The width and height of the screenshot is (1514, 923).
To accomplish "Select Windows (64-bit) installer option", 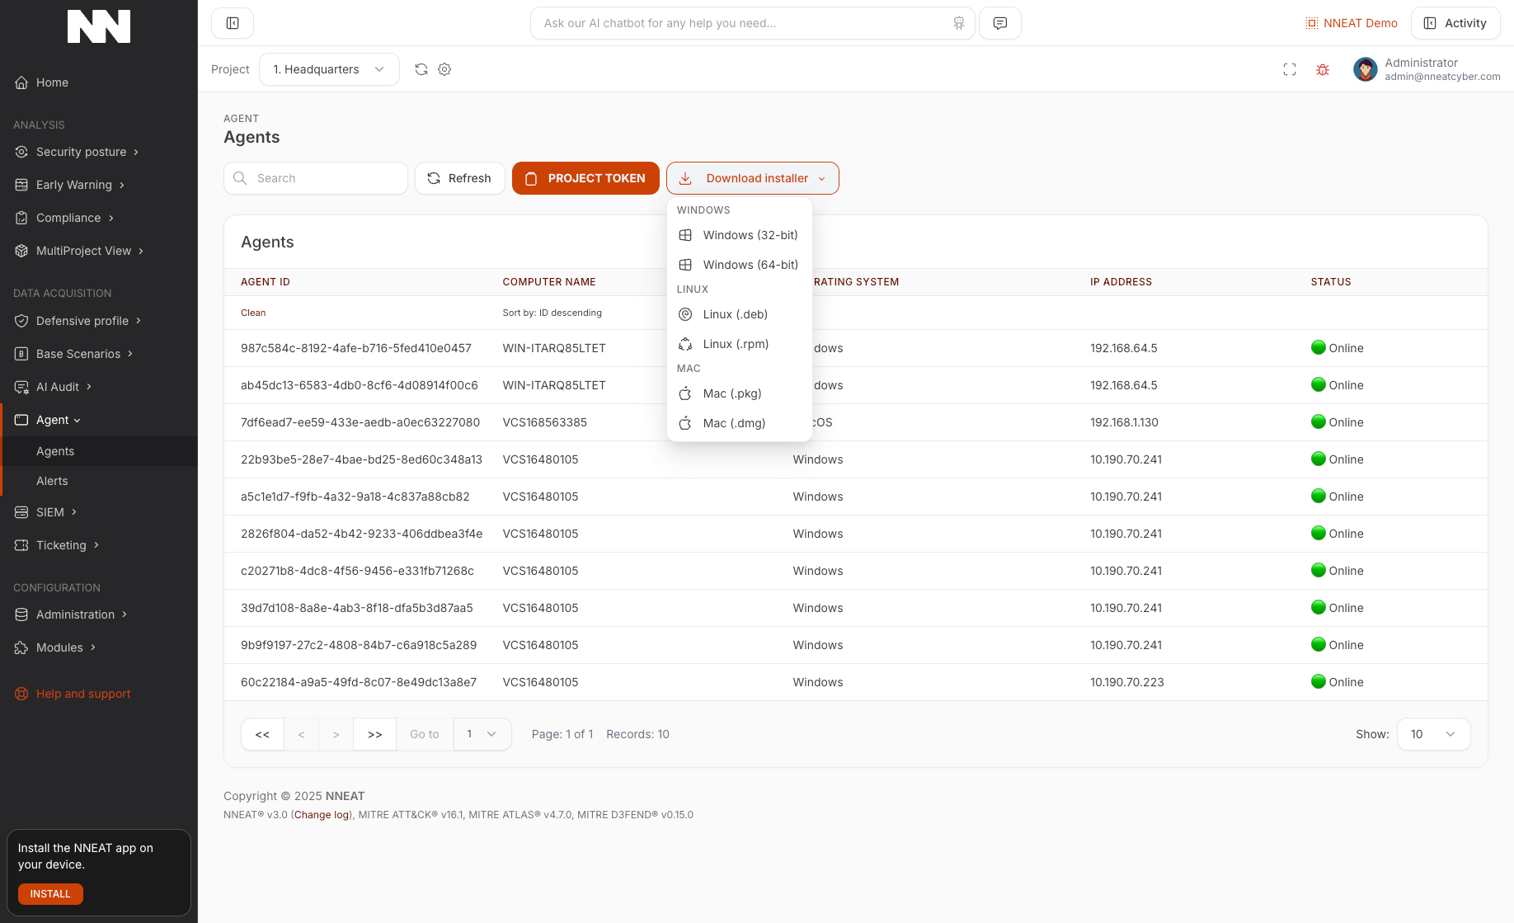I will pyautogui.click(x=750, y=265).
